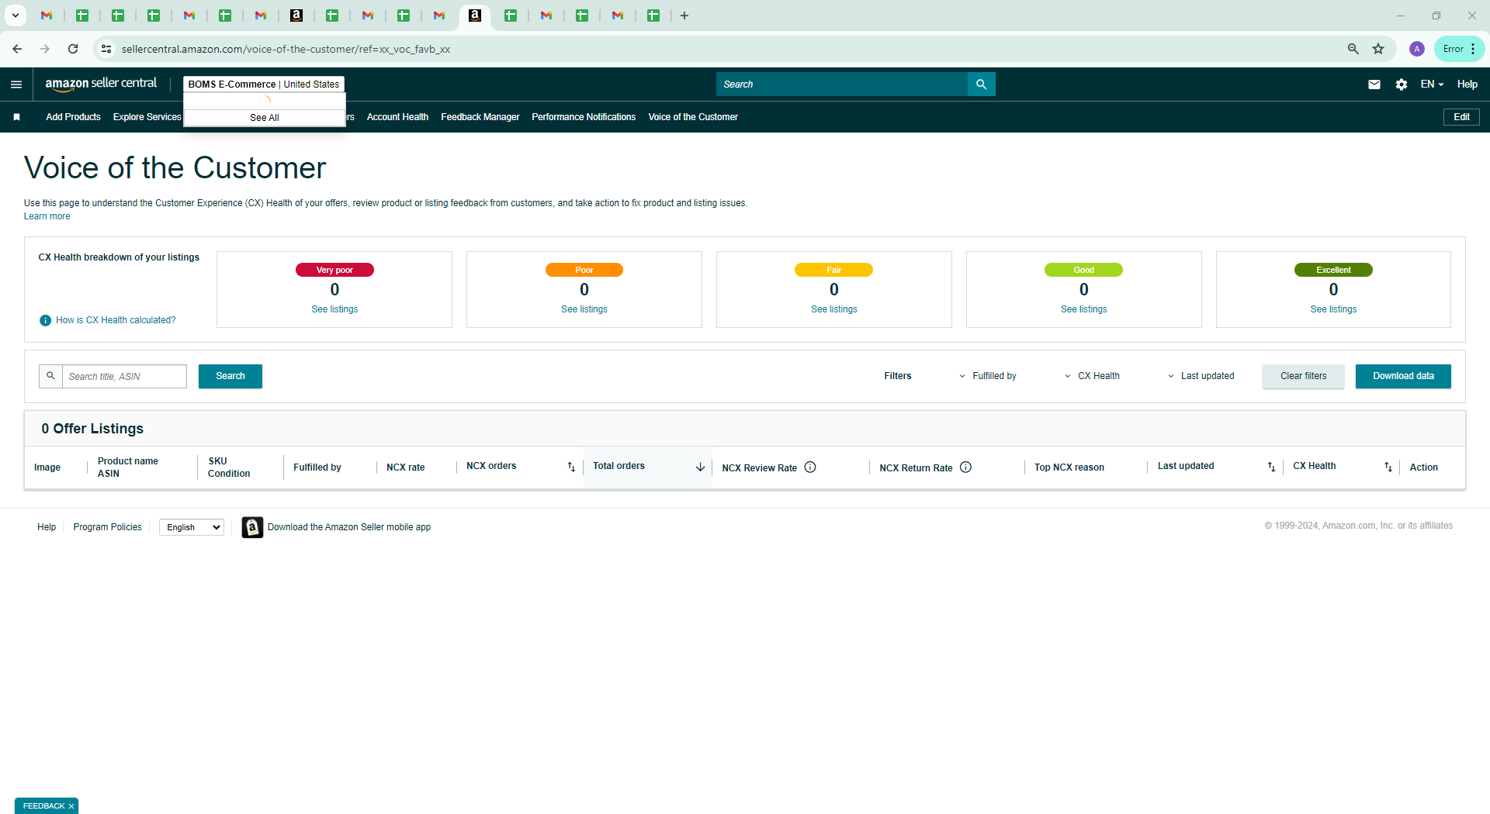Viewport: 1490px width, 814px height.
Task: Open Program Policies link
Action: tap(107, 527)
